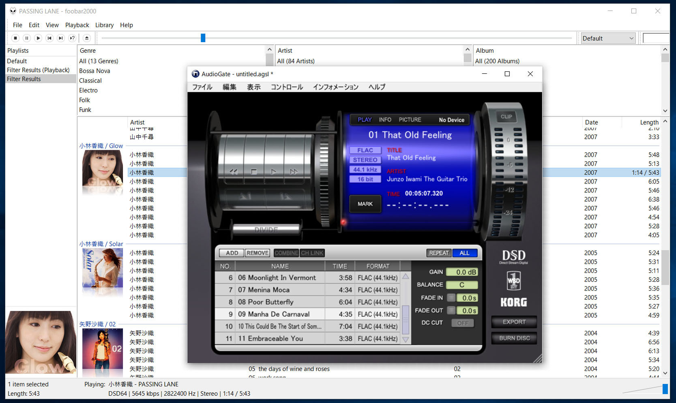The image size is (676, 403).
Task: Click the DSD logo in AudioGate
Action: point(514,257)
